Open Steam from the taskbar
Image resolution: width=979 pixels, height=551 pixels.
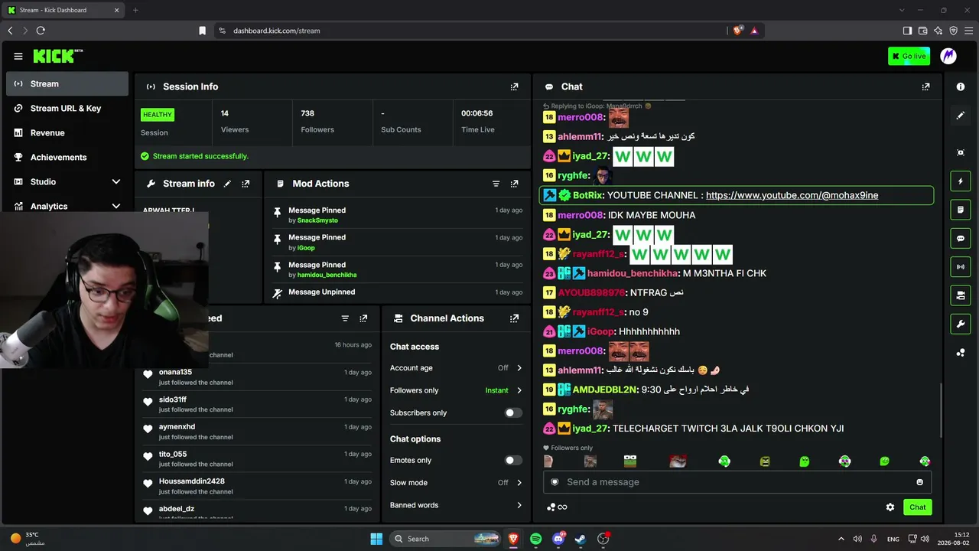point(581,539)
